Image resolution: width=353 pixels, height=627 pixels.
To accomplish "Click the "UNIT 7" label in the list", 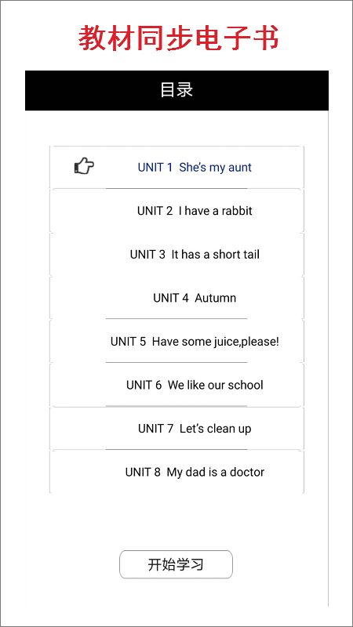I will click(155, 428).
